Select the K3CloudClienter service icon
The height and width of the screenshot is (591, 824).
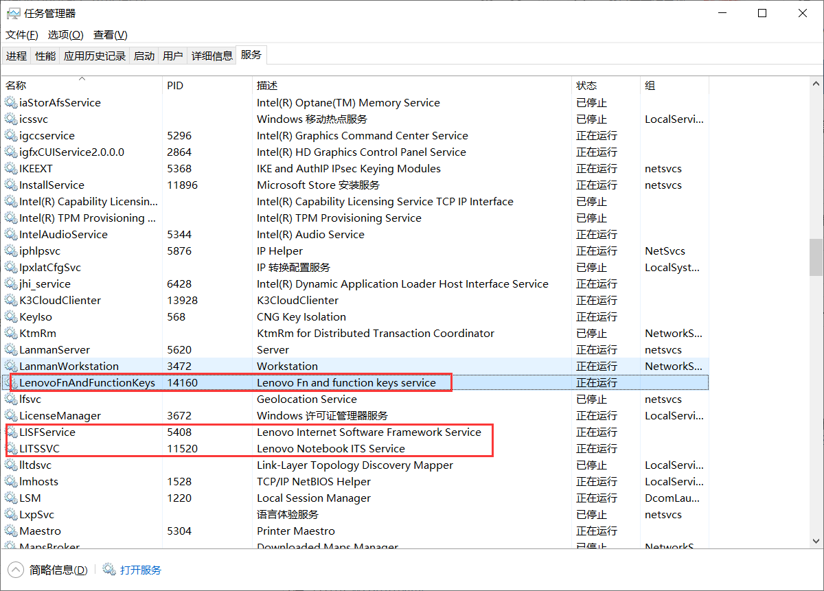[11, 301]
